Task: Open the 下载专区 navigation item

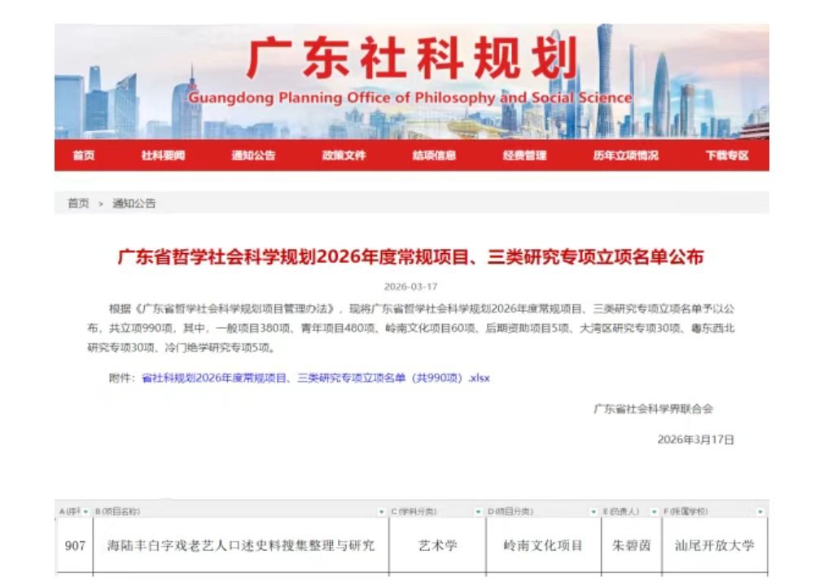Action: click(726, 155)
